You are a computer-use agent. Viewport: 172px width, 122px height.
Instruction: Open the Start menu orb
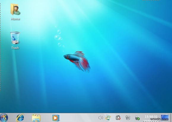4,118
